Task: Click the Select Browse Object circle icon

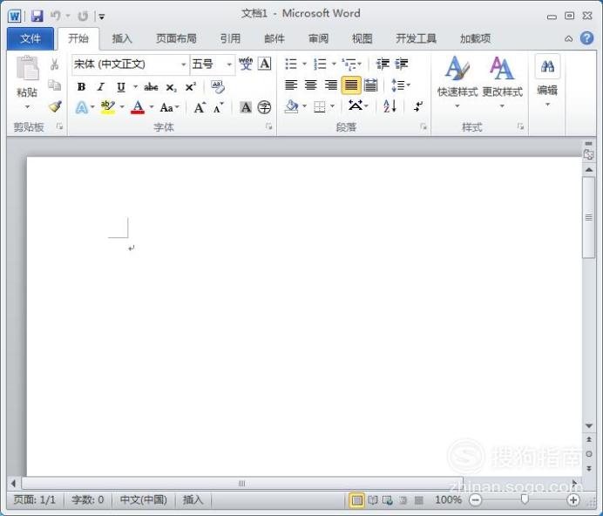Action: pos(589,454)
